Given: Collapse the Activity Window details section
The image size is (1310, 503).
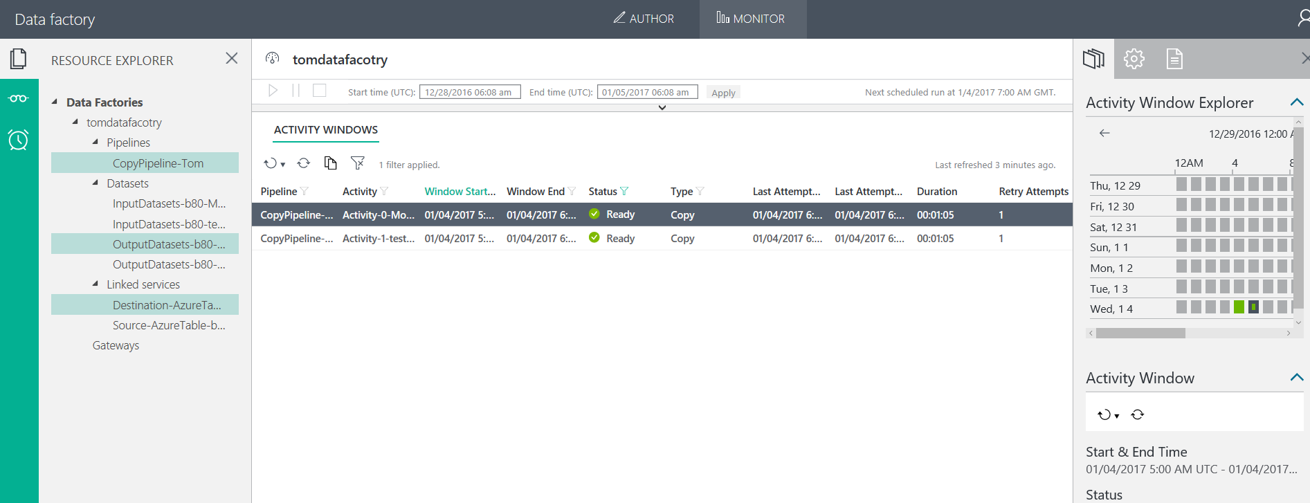Looking at the screenshot, I should tap(1297, 378).
